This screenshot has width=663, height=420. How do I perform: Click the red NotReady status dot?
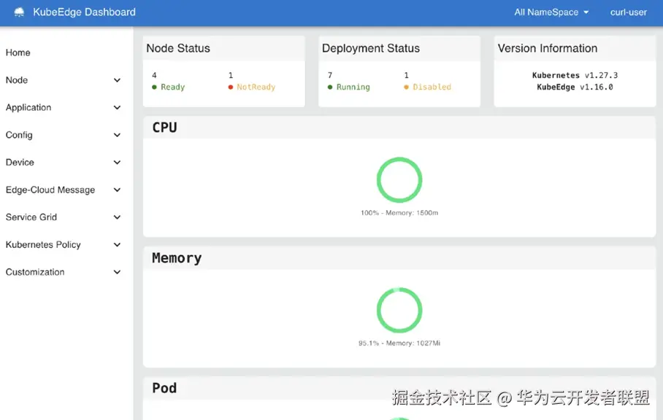click(231, 87)
